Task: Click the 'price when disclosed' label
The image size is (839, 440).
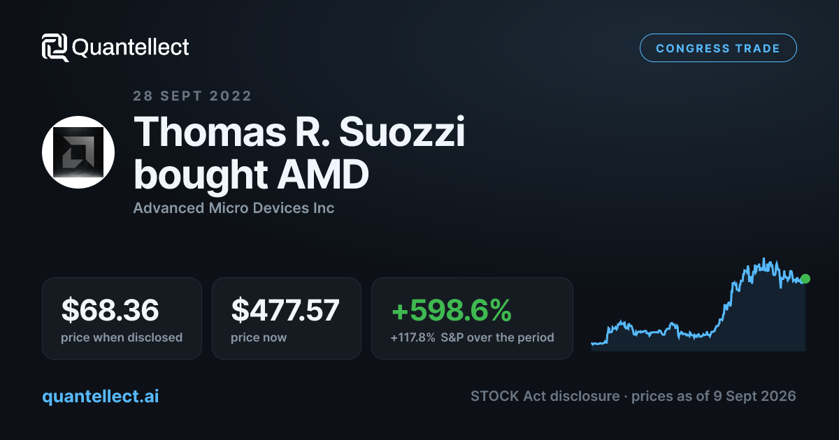Action: (x=122, y=337)
